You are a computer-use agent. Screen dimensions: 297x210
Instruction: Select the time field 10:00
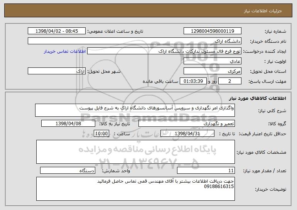pyautogui.click(x=101, y=134)
